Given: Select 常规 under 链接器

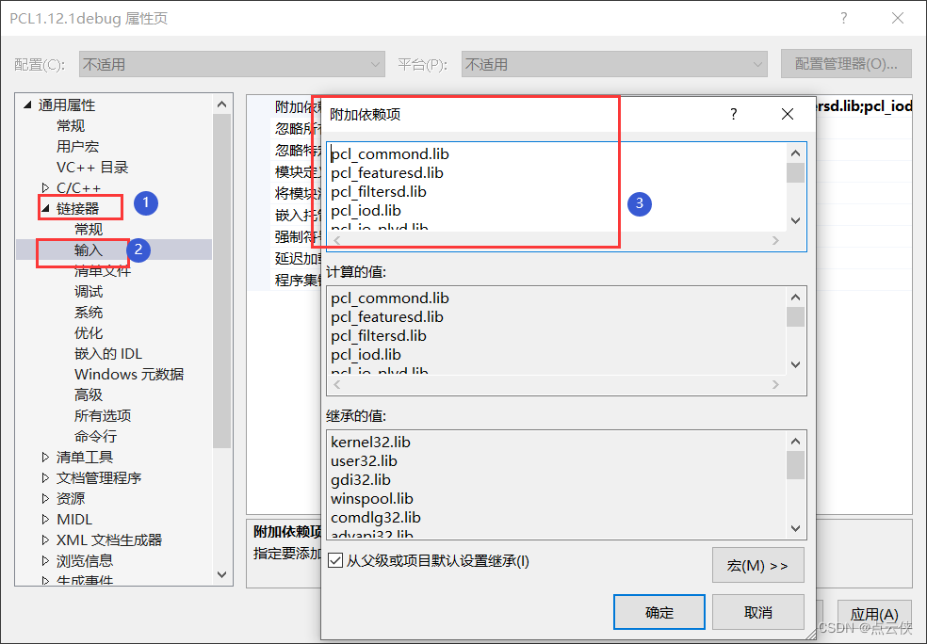Looking at the screenshot, I should click(x=89, y=229).
